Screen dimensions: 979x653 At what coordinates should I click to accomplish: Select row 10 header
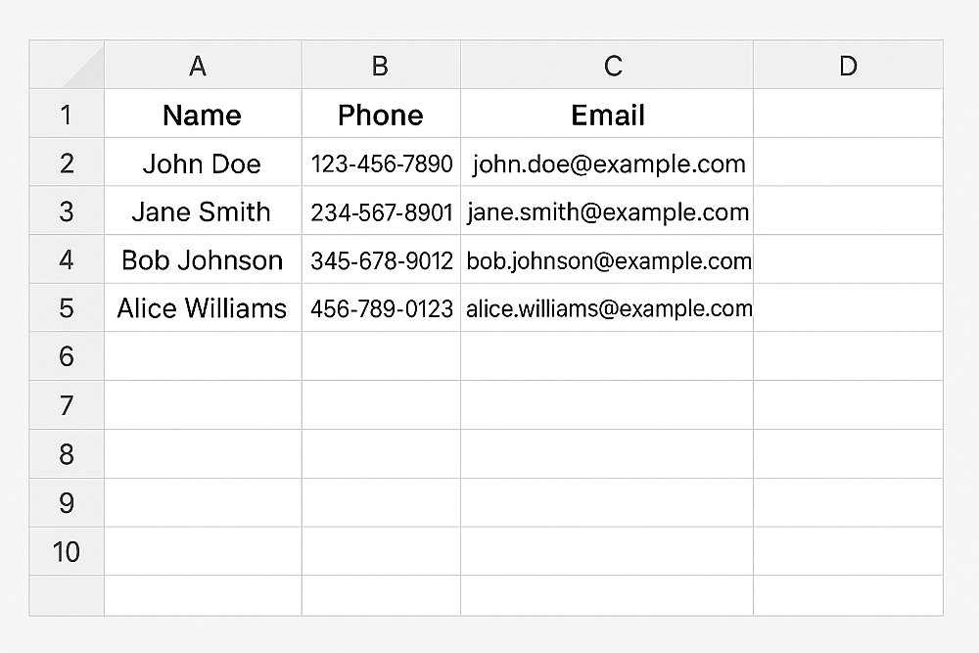pos(67,551)
